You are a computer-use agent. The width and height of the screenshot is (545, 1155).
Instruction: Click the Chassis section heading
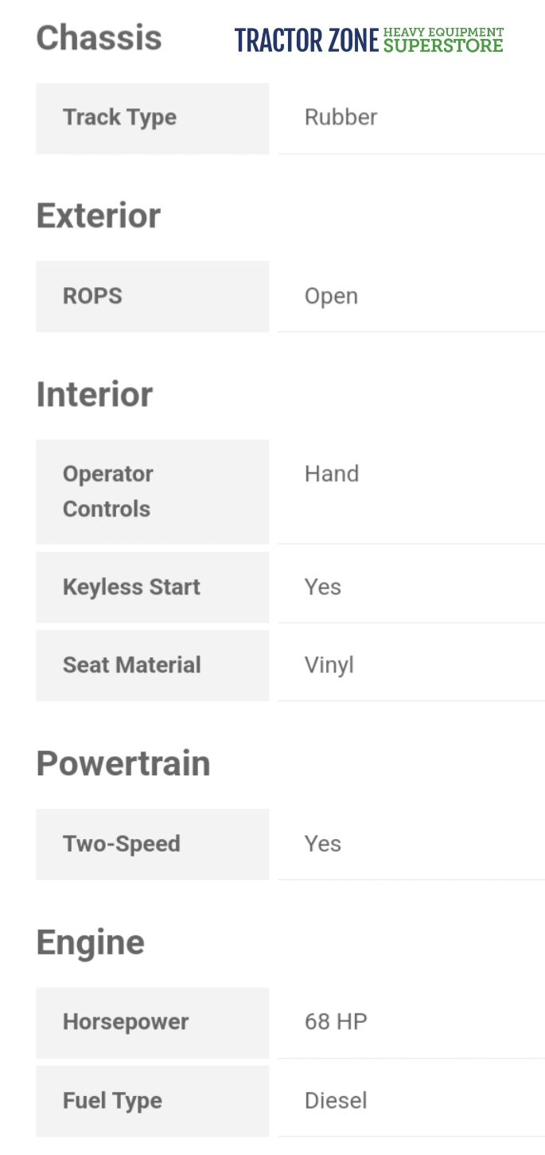(x=99, y=38)
